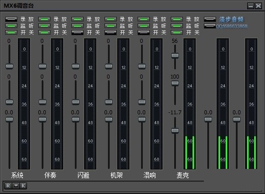Toggle the 录放 switch of the 麦克 channel

tap(177, 19)
